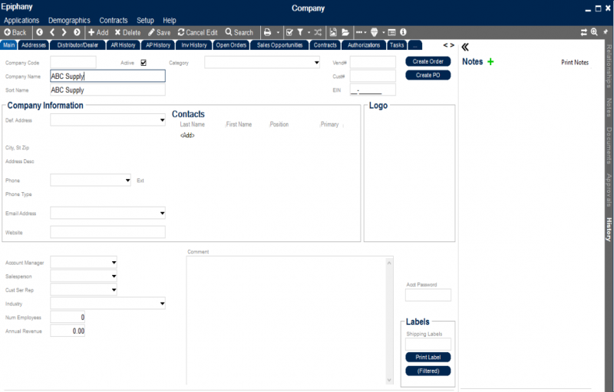Click the (Filtered) button
Image resolution: width=614 pixels, height=392 pixels.
pos(428,371)
